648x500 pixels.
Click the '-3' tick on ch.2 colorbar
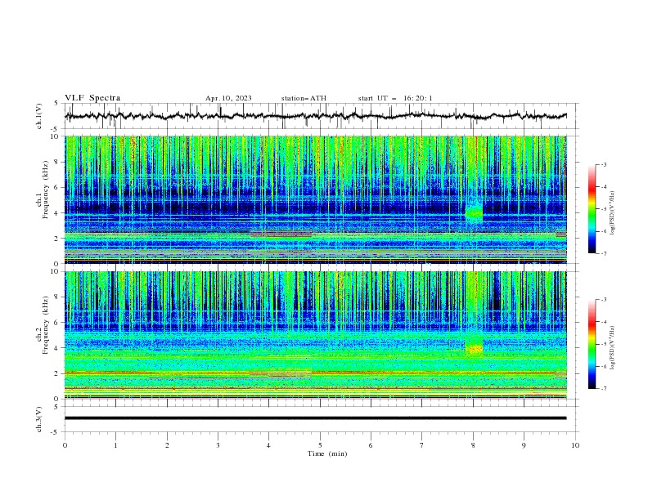(x=604, y=300)
